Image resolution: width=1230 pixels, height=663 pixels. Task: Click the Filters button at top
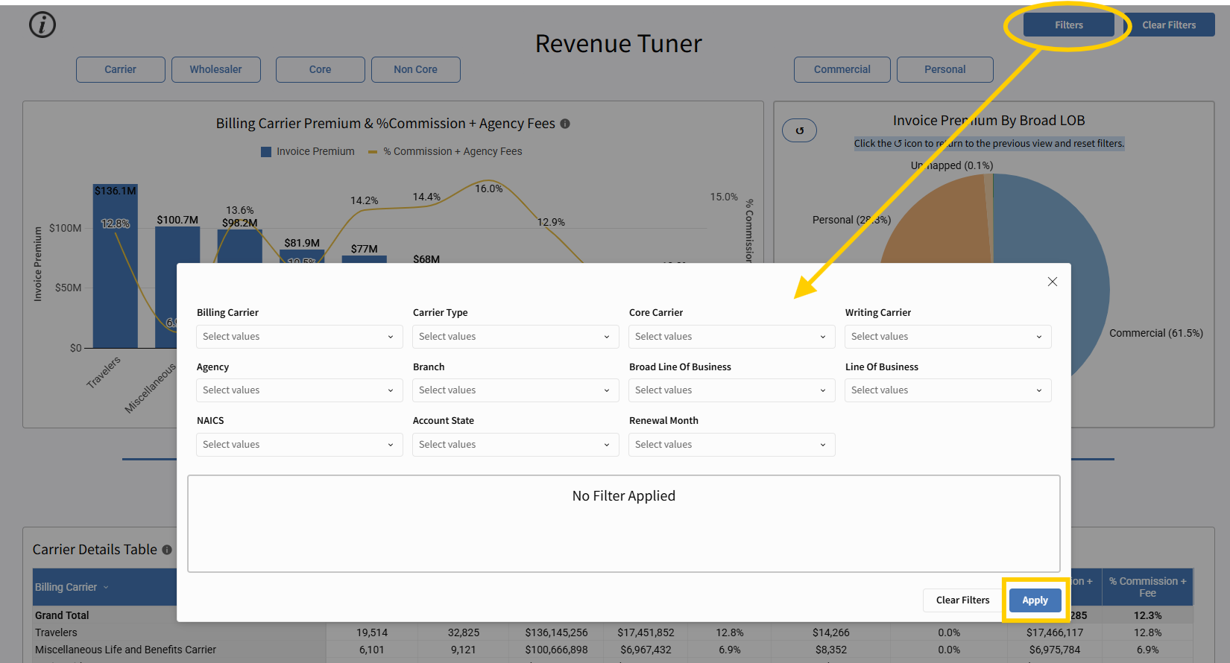tap(1068, 25)
